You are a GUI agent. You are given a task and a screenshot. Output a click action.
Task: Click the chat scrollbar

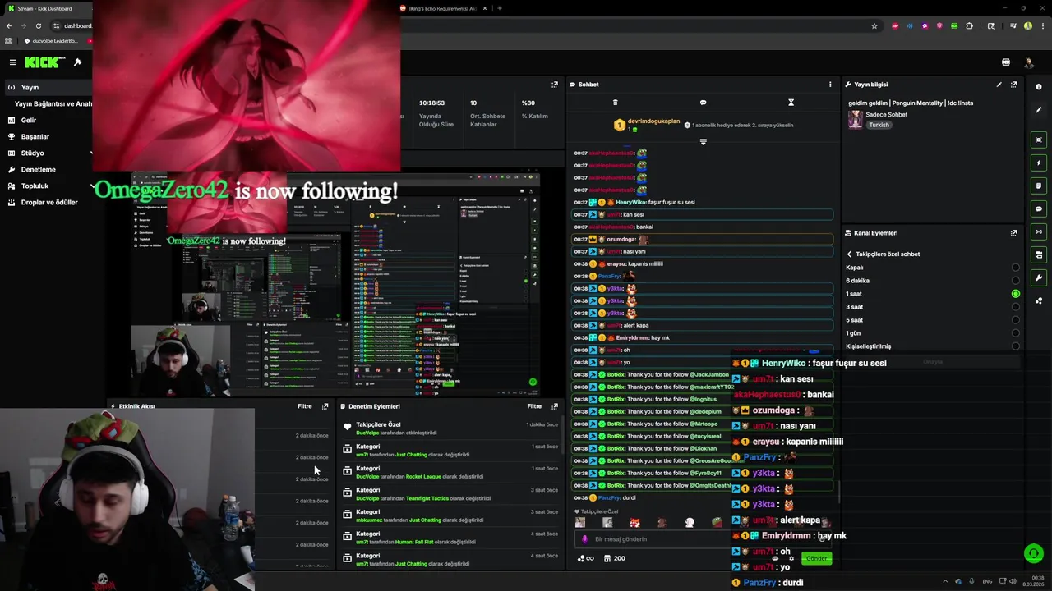[839, 492]
